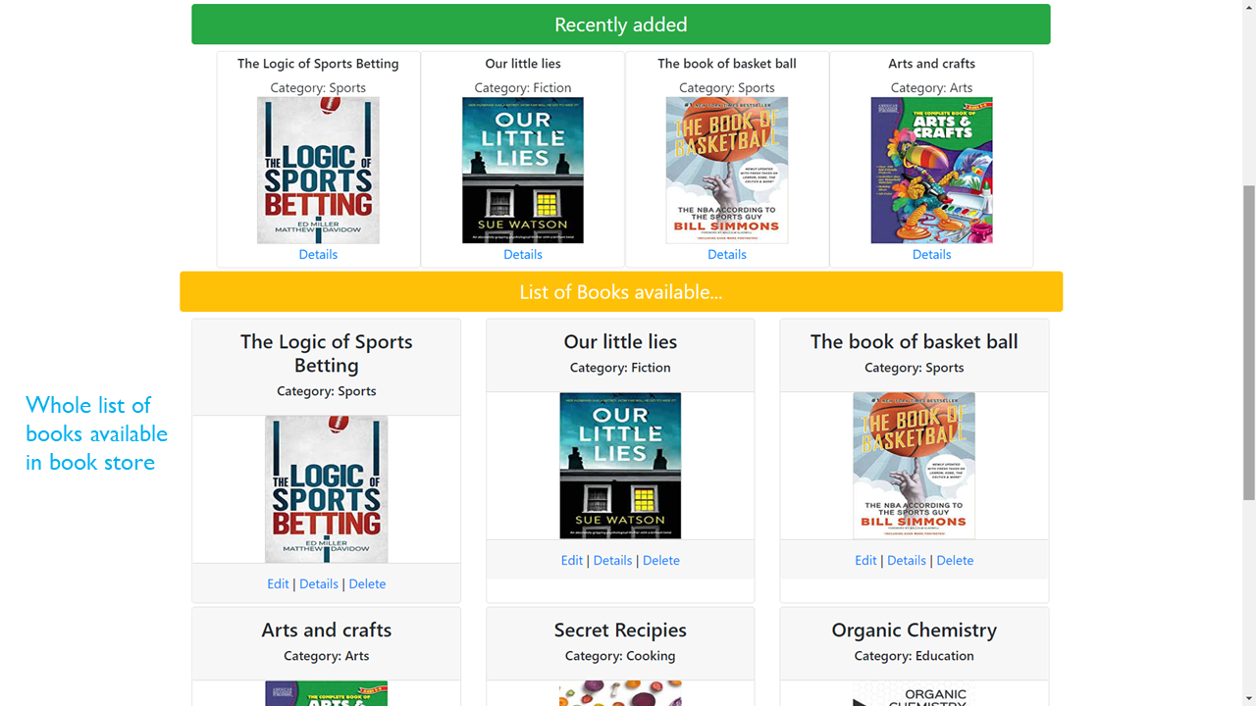Screen dimensions: 1256x706
Task: Open Details in basket ball list card
Action: coord(907,560)
